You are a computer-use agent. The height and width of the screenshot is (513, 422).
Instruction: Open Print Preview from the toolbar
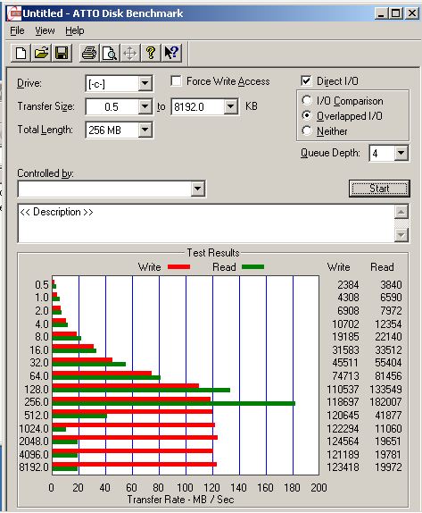[110, 53]
